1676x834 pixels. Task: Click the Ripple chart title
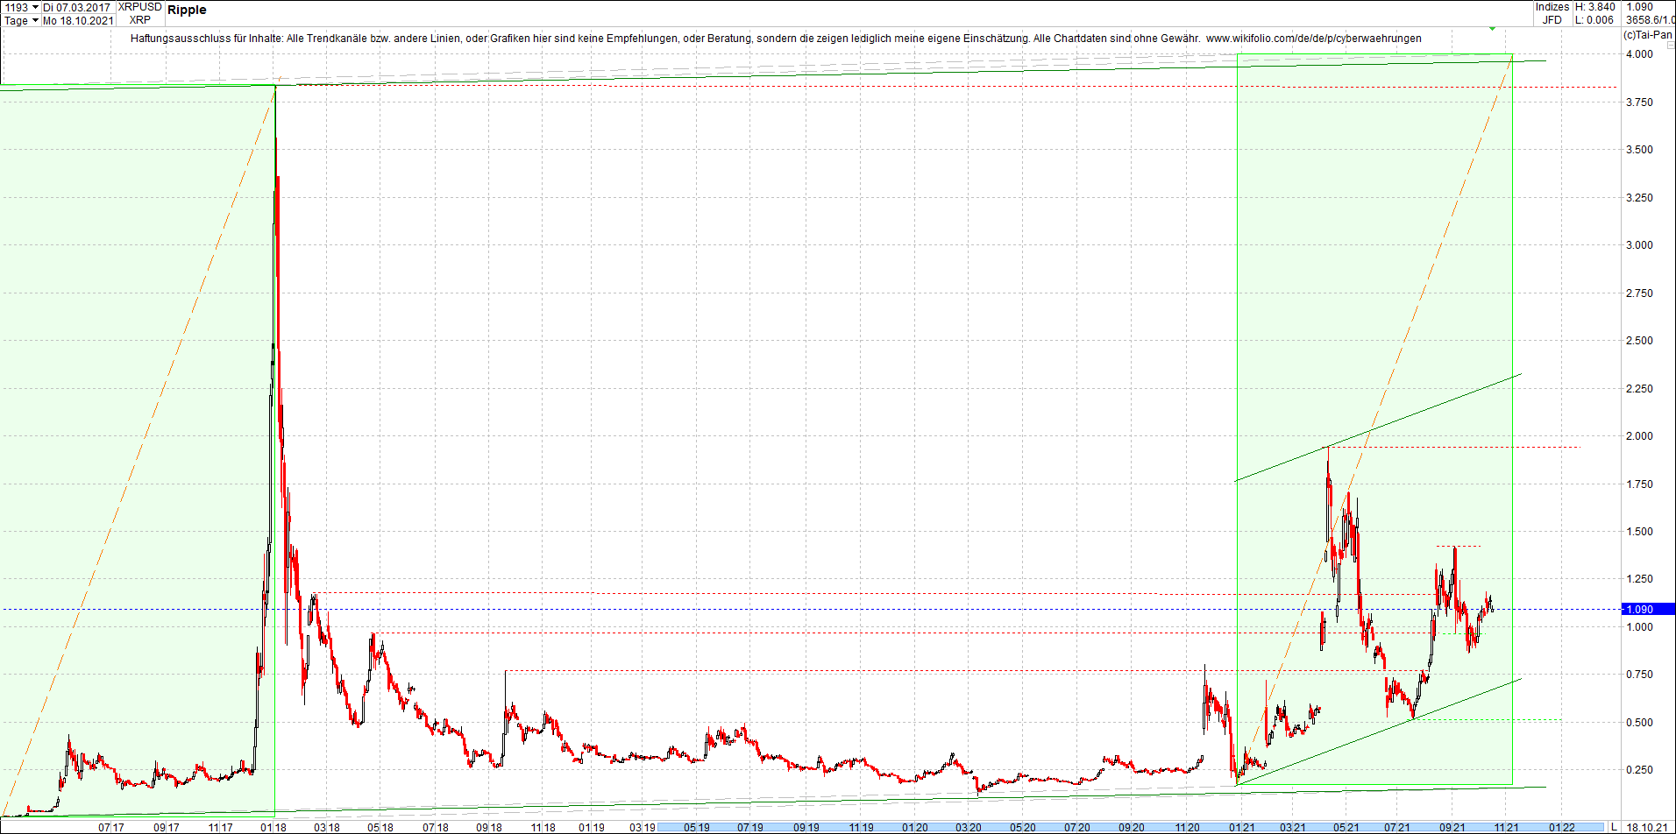point(188,11)
